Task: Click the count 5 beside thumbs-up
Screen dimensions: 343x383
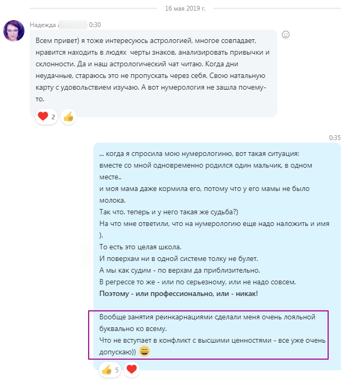Action: [117, 369]
